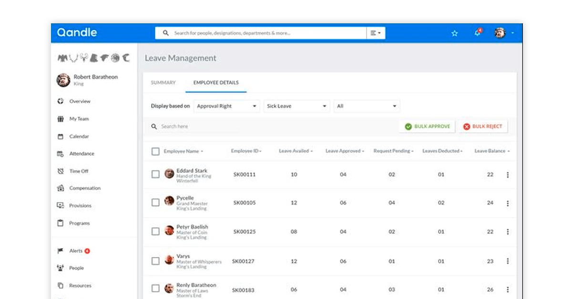This screenshot has width=572, height=299.
Task: Expand the Approval Right dropdown
Action: pos(227,106)
